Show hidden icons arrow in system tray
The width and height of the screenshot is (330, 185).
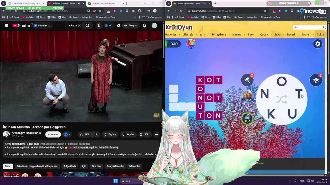point(290,181)
